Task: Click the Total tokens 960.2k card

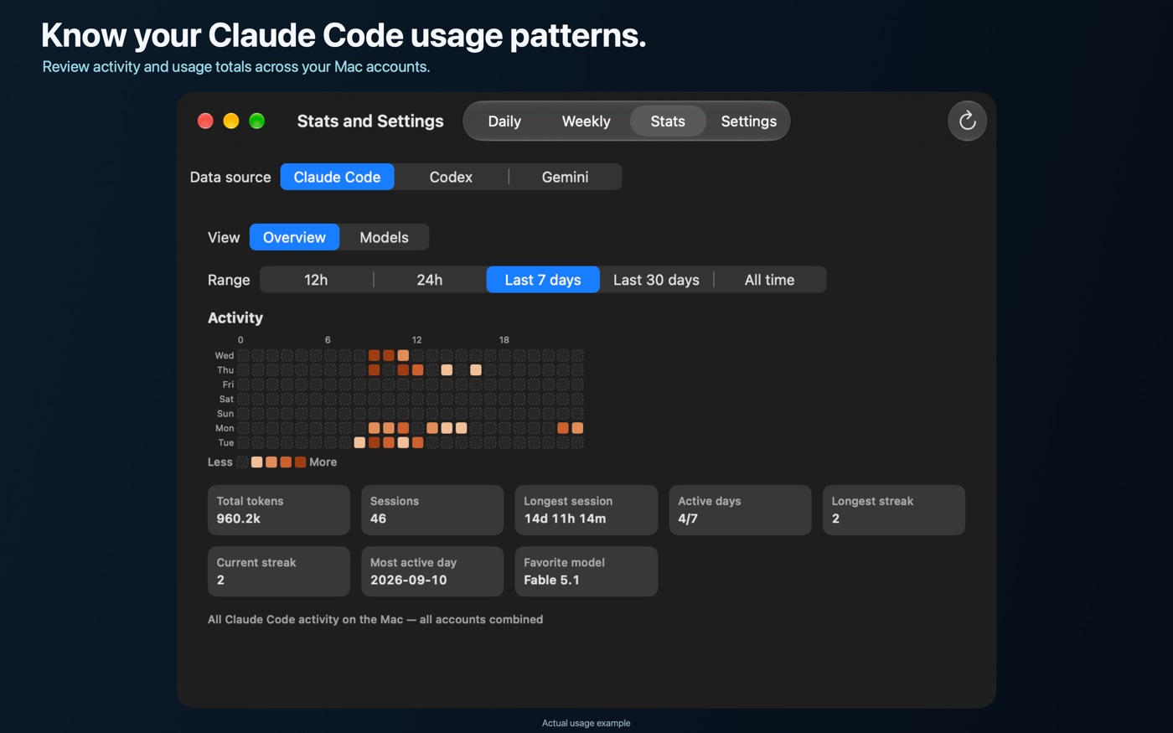Action: [x=279, y=510]
